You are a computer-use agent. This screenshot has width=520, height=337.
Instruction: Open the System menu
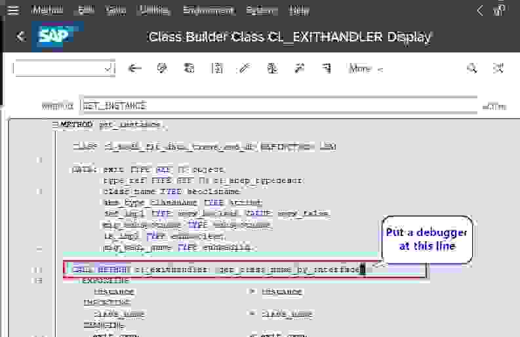pos(262,10)
